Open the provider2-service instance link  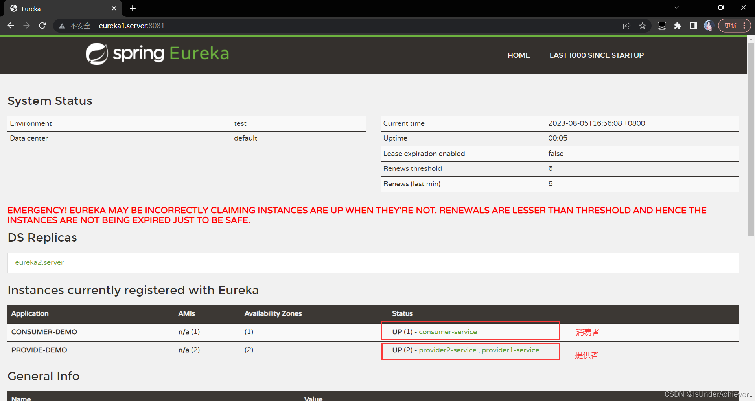[447, 350]
